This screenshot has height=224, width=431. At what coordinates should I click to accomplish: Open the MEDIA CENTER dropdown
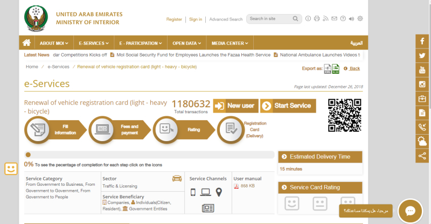(230, 43)
